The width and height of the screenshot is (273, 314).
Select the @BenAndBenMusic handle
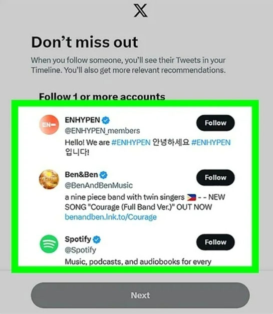(99, 185)
